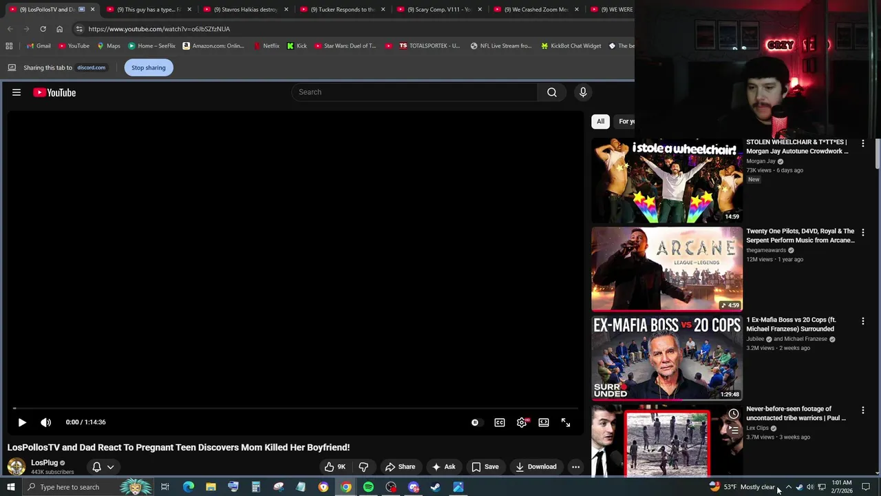Add uncontacted tribe video to Watch Later

pyautogui.click(x=734, y=414)
